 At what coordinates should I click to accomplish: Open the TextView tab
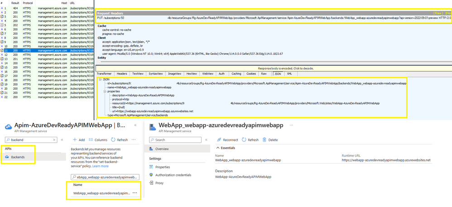[x=138, y=74]
